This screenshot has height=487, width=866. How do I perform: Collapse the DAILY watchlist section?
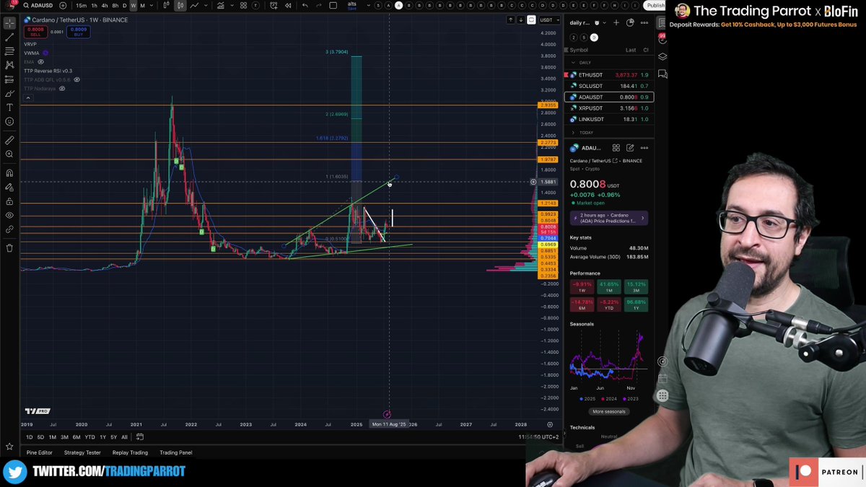(574, 63)
